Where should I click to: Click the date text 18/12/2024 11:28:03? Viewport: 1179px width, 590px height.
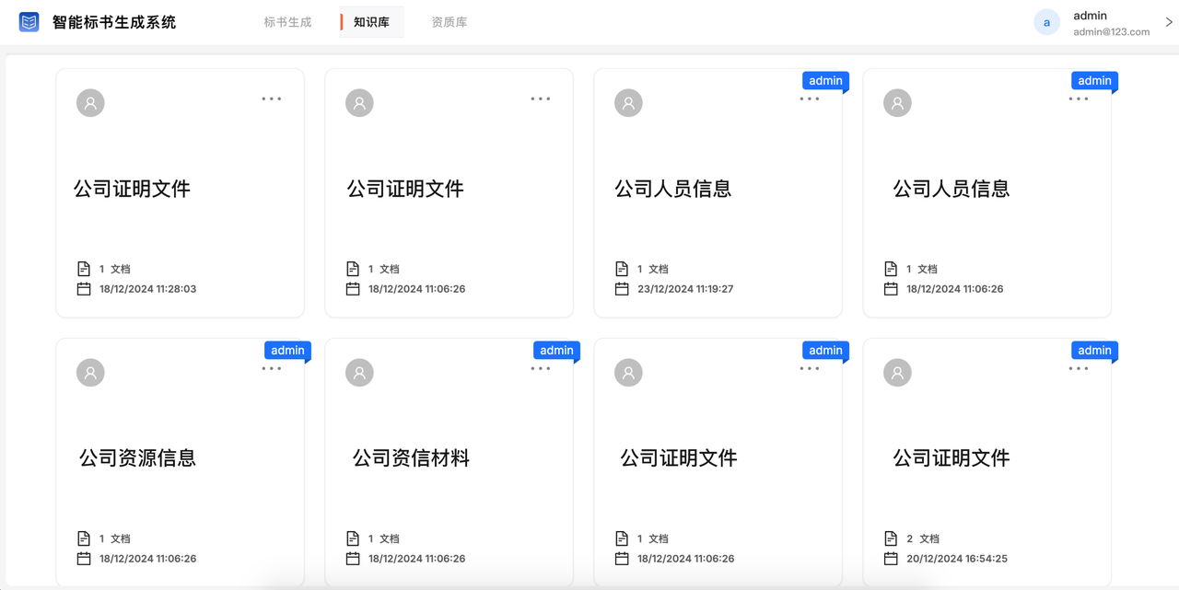point(148,289)
